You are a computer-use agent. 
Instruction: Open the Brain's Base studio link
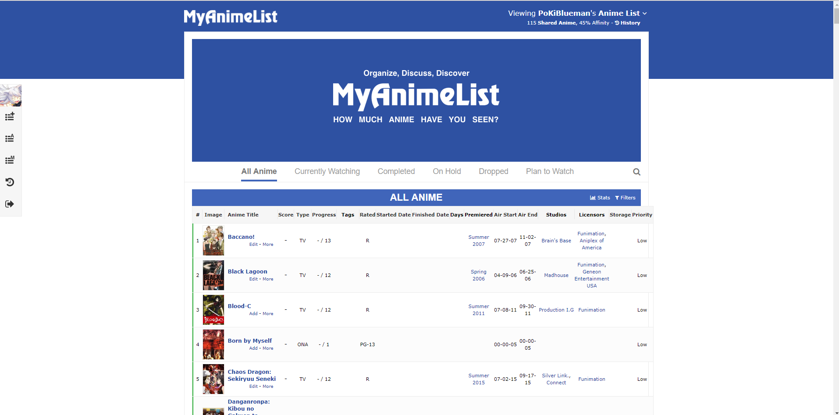point(556,241)
